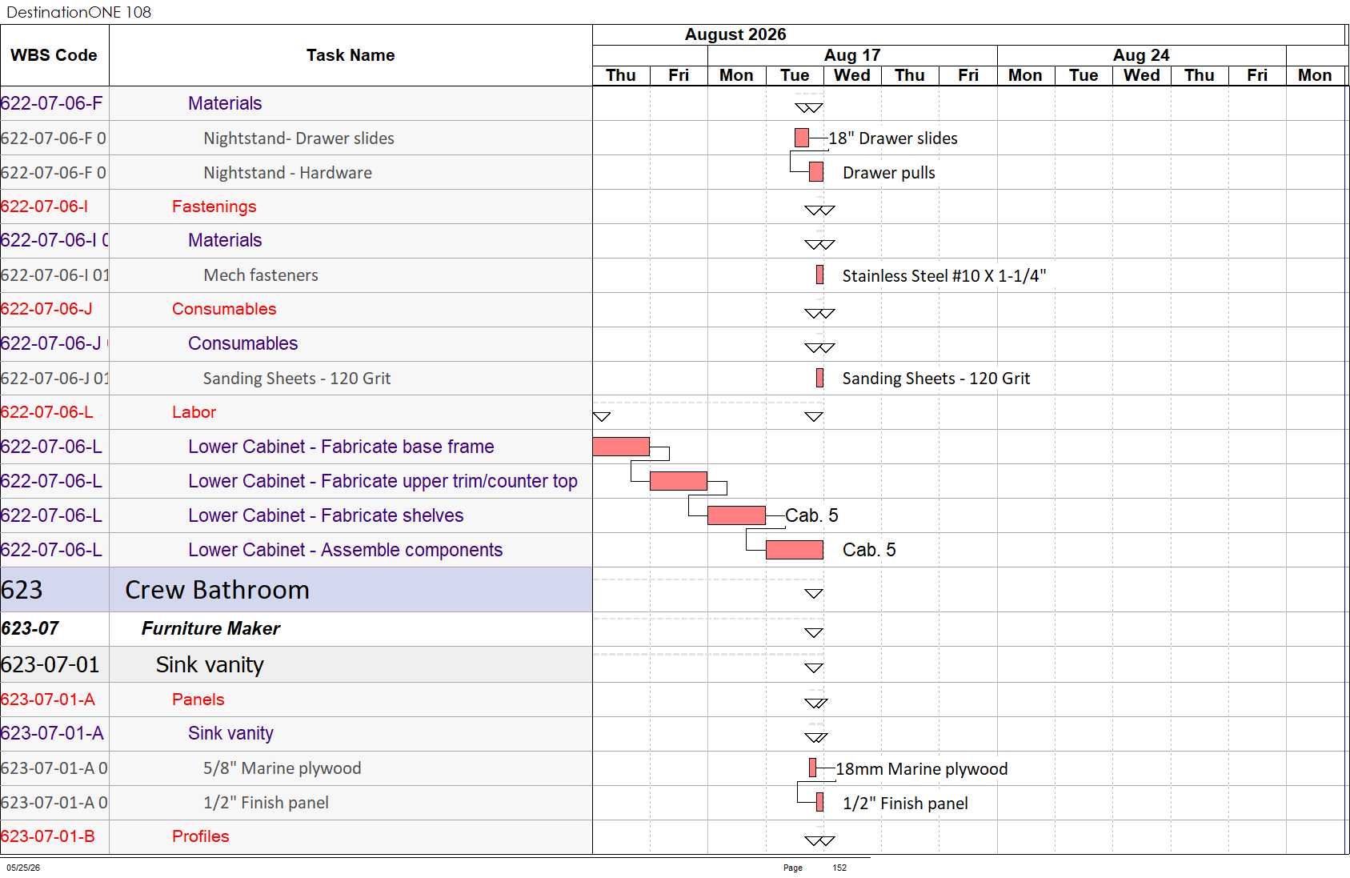Click the Drawer pulls bar label
Viewport: 1350px width, 878px height.
click(889, 173)
